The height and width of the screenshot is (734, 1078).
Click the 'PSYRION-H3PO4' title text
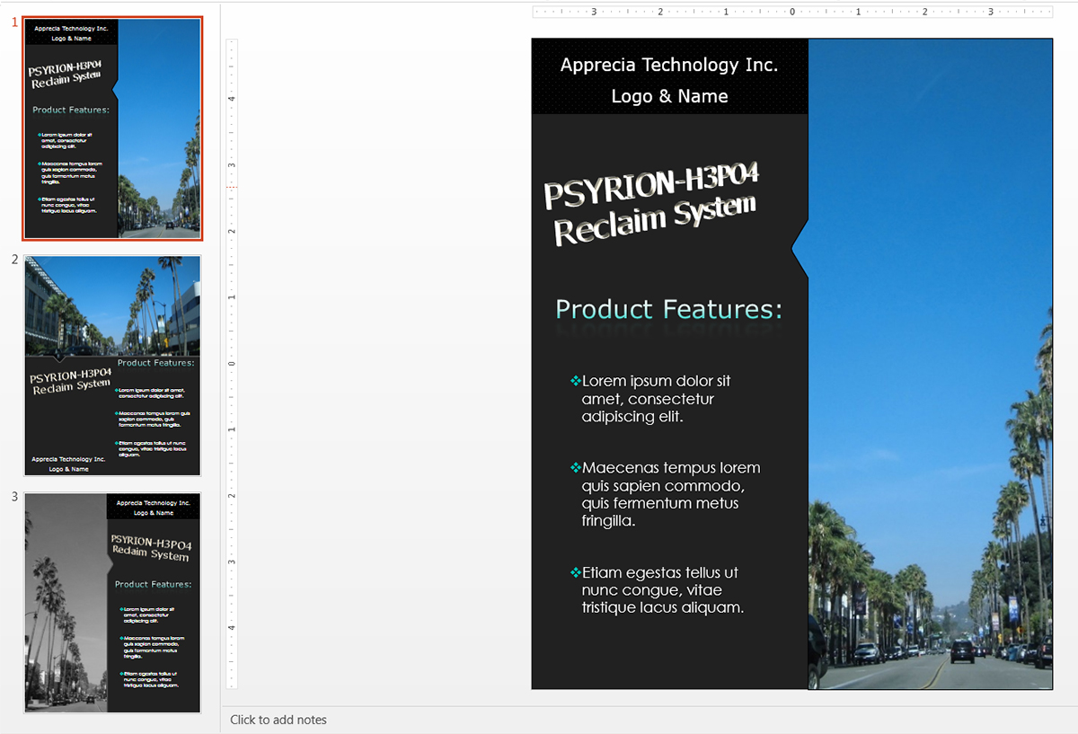point(651,185)
